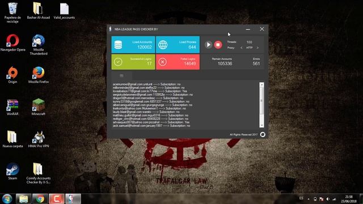Image resolution: width=363 pixels, height=204 pixels.
Task: Click the gray play button
Action: (208, 45)
